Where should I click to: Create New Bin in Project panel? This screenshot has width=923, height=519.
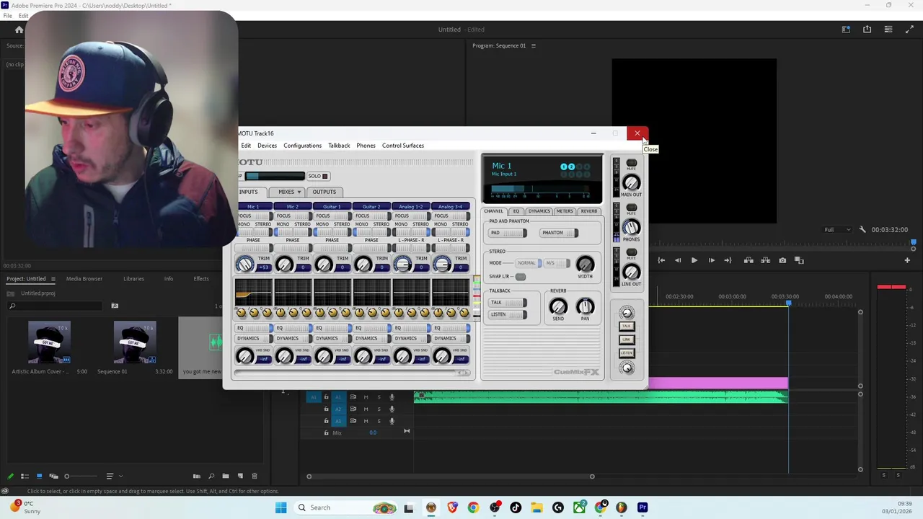click(226, 476)
